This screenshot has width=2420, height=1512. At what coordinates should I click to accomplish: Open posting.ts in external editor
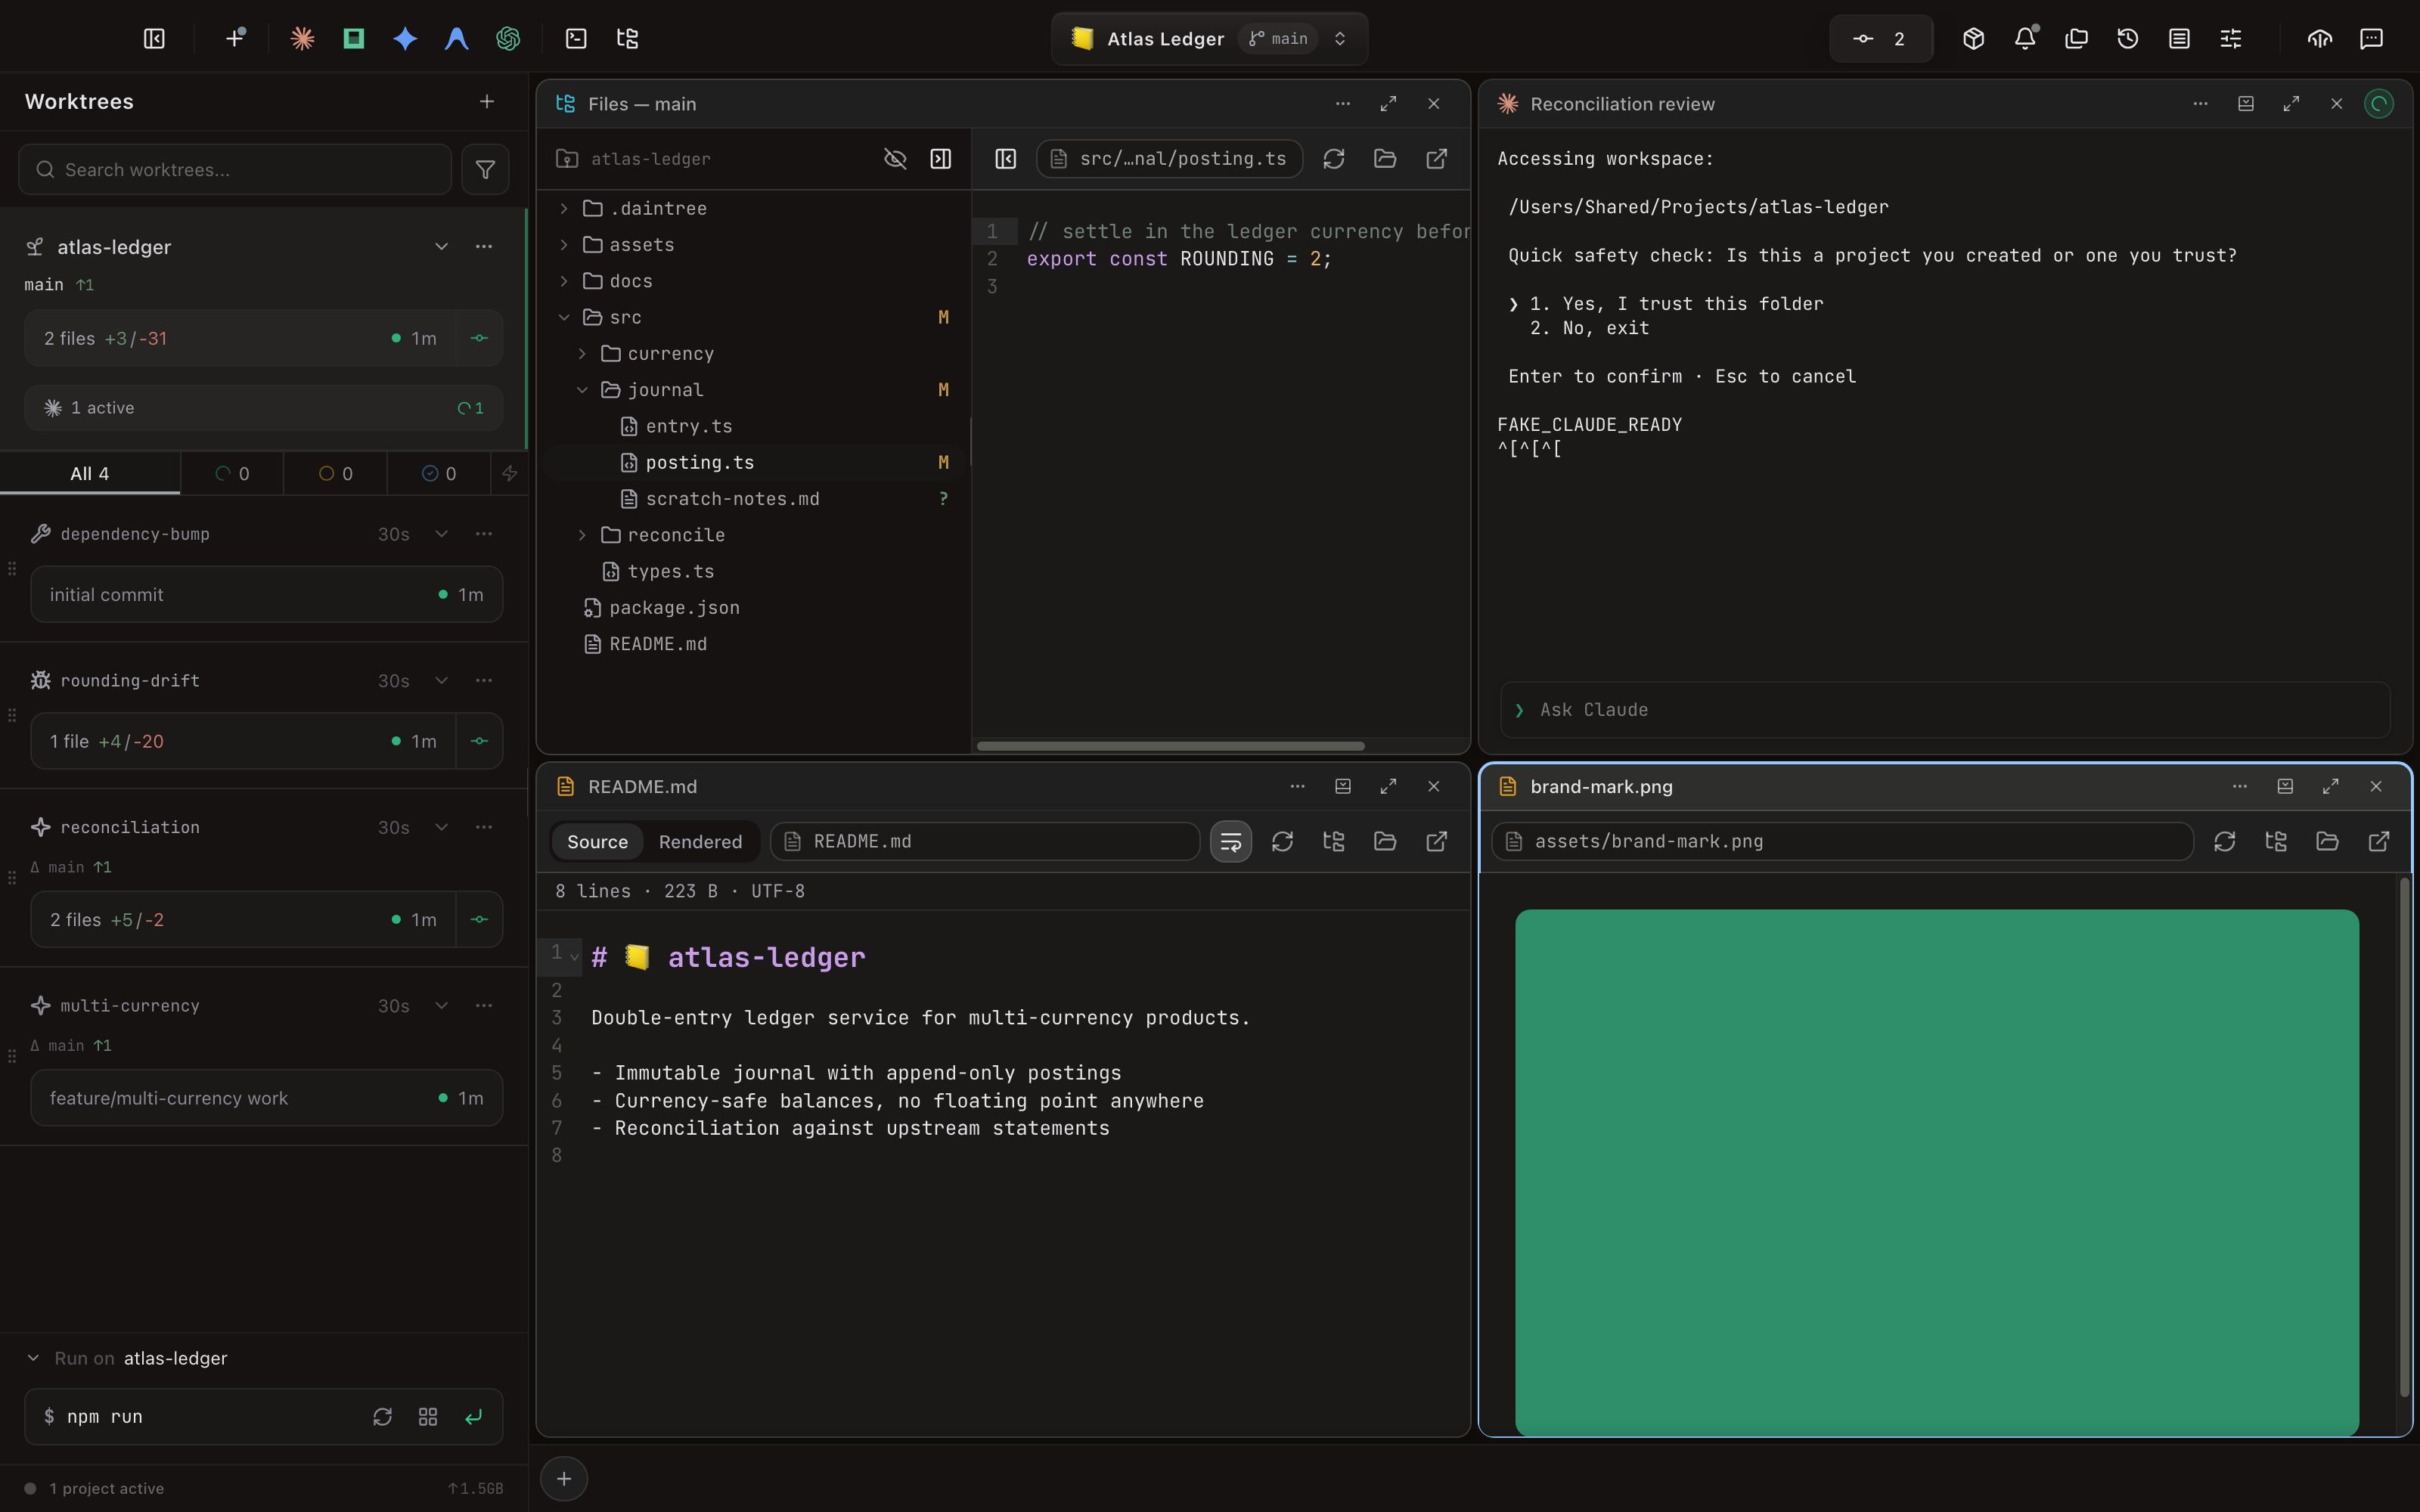(1436, 158)
